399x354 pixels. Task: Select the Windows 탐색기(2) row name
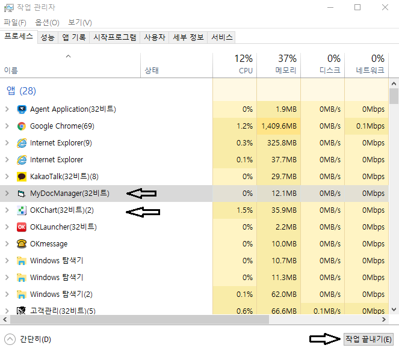[x=61, y=294]
